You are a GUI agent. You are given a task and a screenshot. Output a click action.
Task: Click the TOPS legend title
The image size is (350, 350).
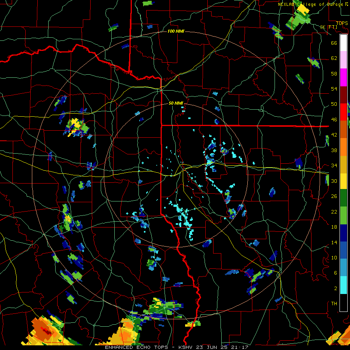click(x=342, y=23)
